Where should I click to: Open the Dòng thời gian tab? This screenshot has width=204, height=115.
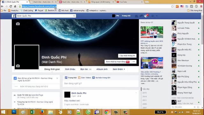[52, 69]
